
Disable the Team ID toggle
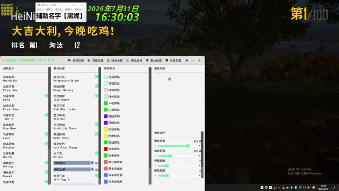(46, 115)
